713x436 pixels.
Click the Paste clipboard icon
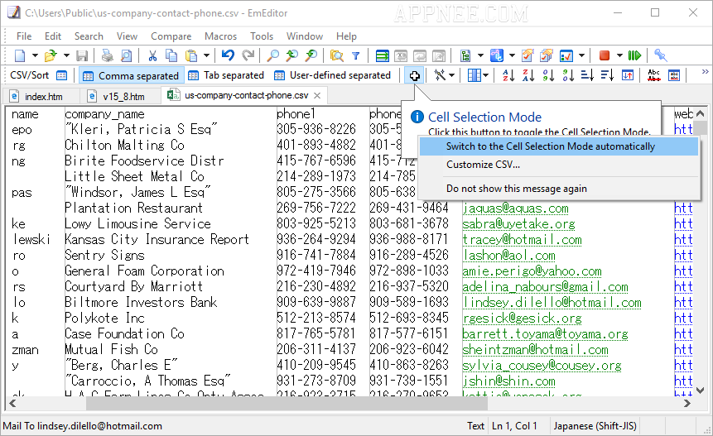tap(191, 55)
